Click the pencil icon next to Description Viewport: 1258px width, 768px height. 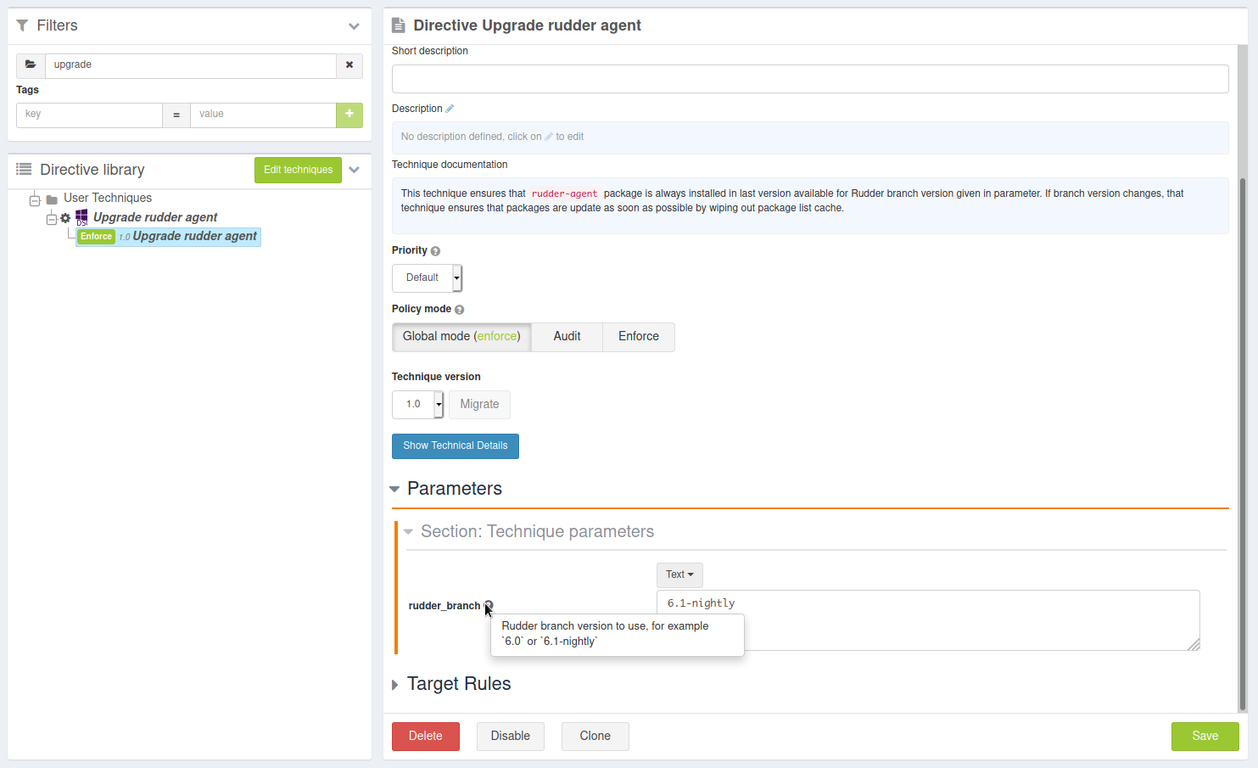450,109
